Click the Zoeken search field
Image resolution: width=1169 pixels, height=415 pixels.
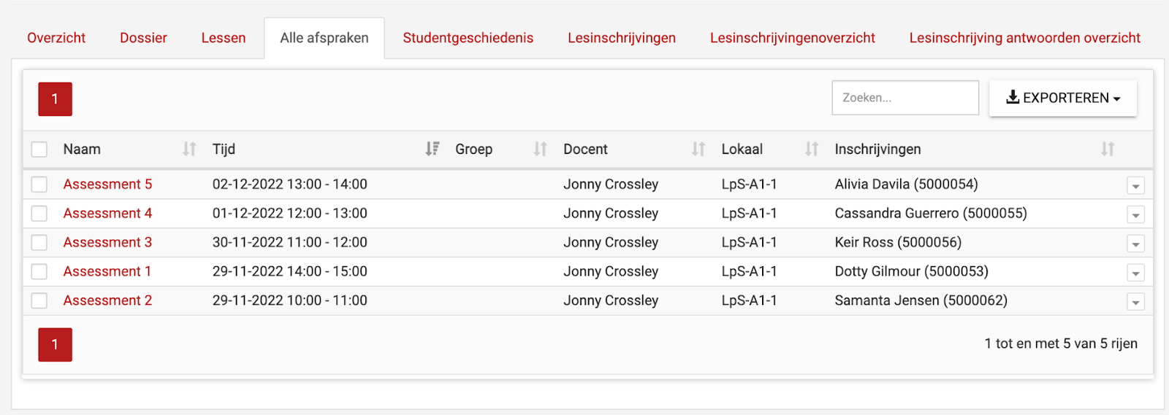point(905,98)
